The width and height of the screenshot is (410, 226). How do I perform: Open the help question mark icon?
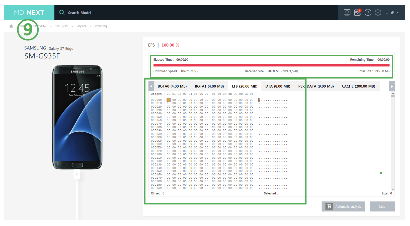368,12
